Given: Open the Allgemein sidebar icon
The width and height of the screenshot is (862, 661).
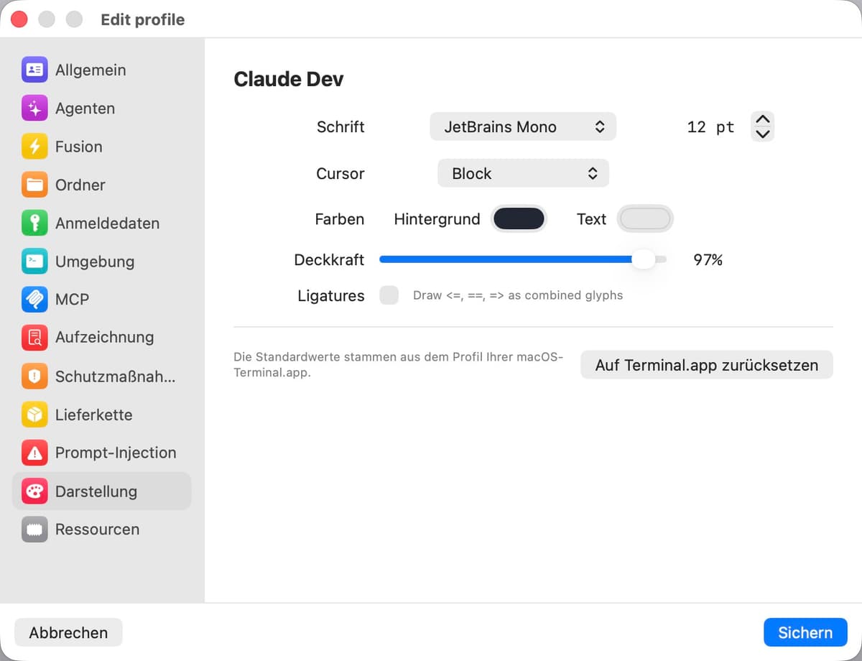Looking at the screenshot, I should tap(34, 70).
